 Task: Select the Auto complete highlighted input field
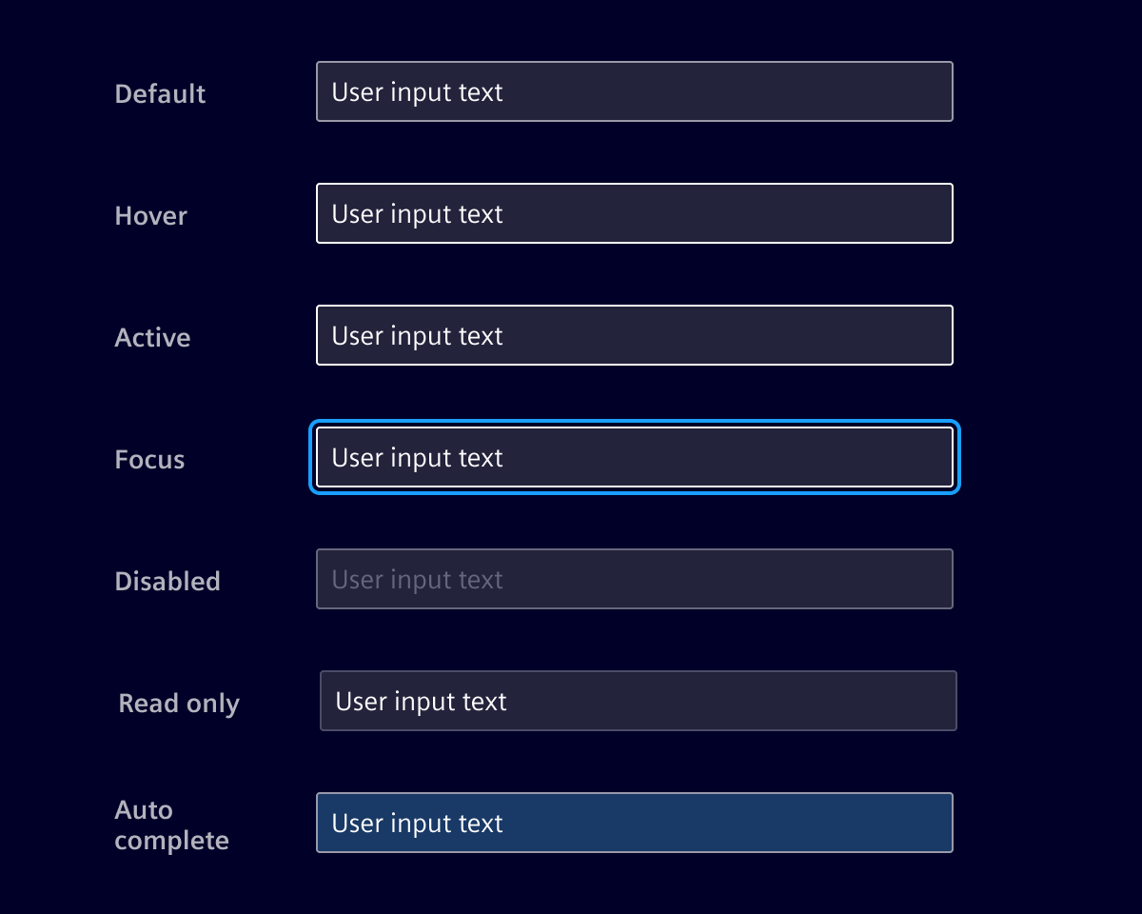click(635, 823)
